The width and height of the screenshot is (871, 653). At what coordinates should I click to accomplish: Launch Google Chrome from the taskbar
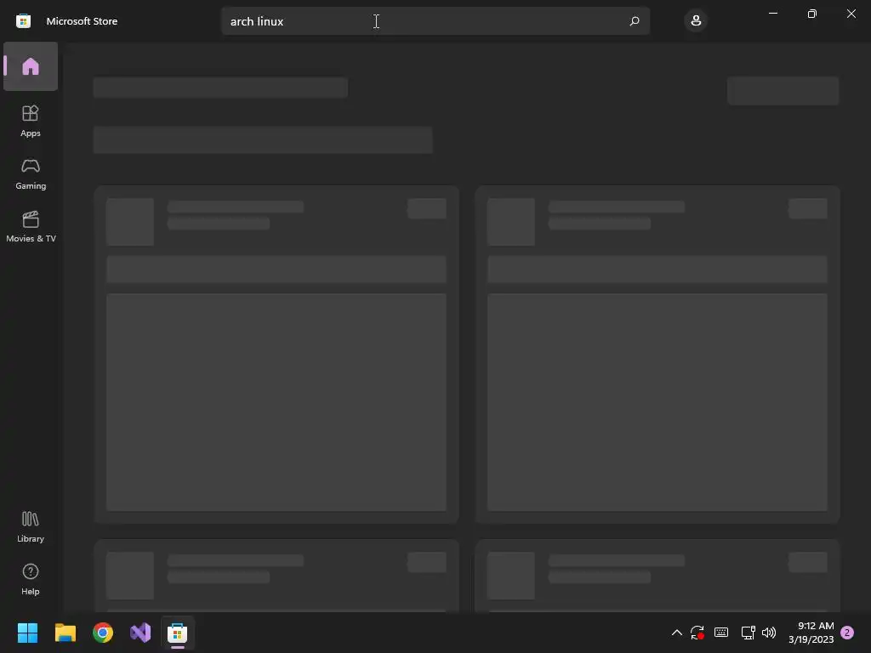[x=103, y=633]
